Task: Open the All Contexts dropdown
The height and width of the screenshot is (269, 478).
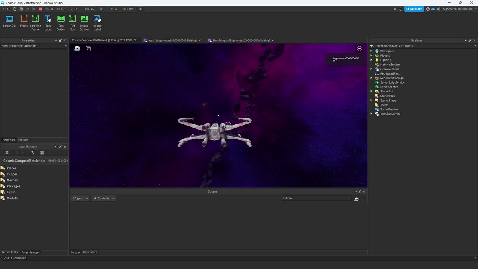Action: pyautogui.click(x=104, y=198)
